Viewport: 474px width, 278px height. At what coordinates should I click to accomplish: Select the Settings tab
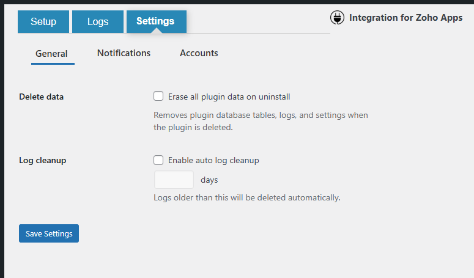[x=155, y=21]
